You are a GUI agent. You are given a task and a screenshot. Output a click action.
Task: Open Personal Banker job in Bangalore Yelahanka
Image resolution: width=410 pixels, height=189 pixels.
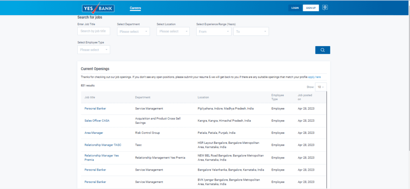(95, 170)
